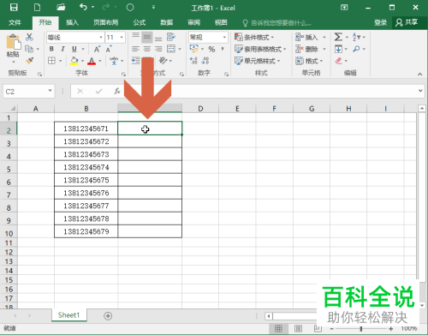Open a file with the folder icon

[x=61, y=7]
